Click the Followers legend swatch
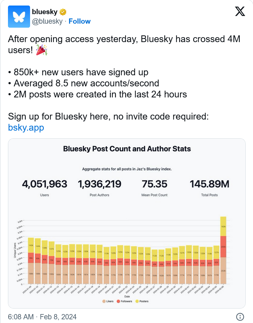Screen dimensions: 253x323 point(118,301)
